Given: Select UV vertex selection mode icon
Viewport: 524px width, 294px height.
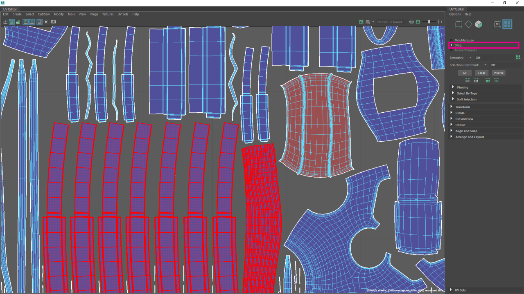Looking at the screenshot, I should coord(458,24).
